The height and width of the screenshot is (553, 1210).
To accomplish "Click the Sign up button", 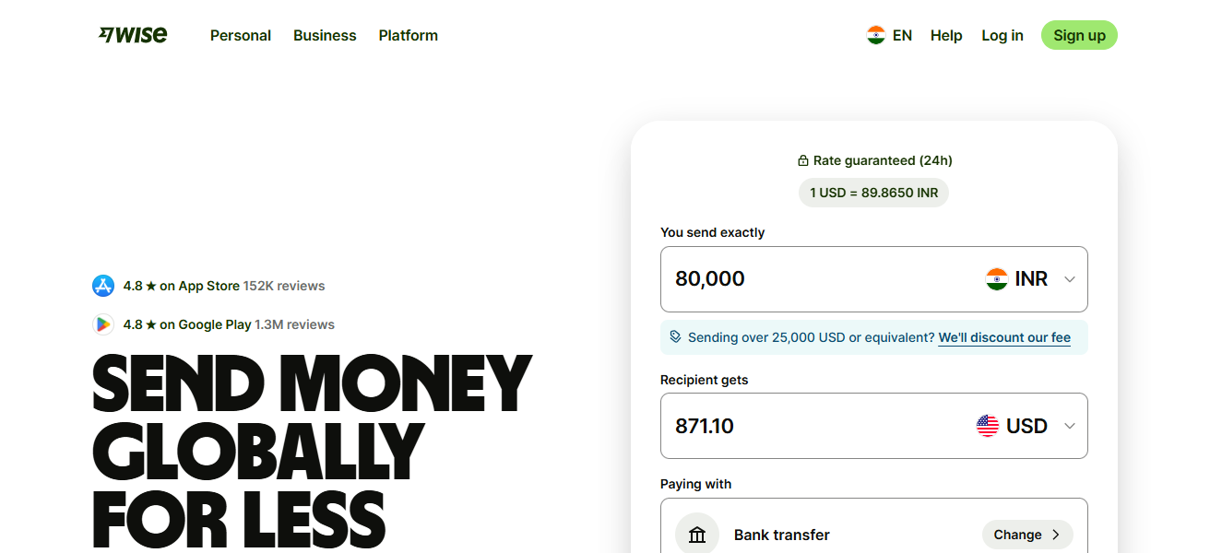I will (x=1079, y=35).
